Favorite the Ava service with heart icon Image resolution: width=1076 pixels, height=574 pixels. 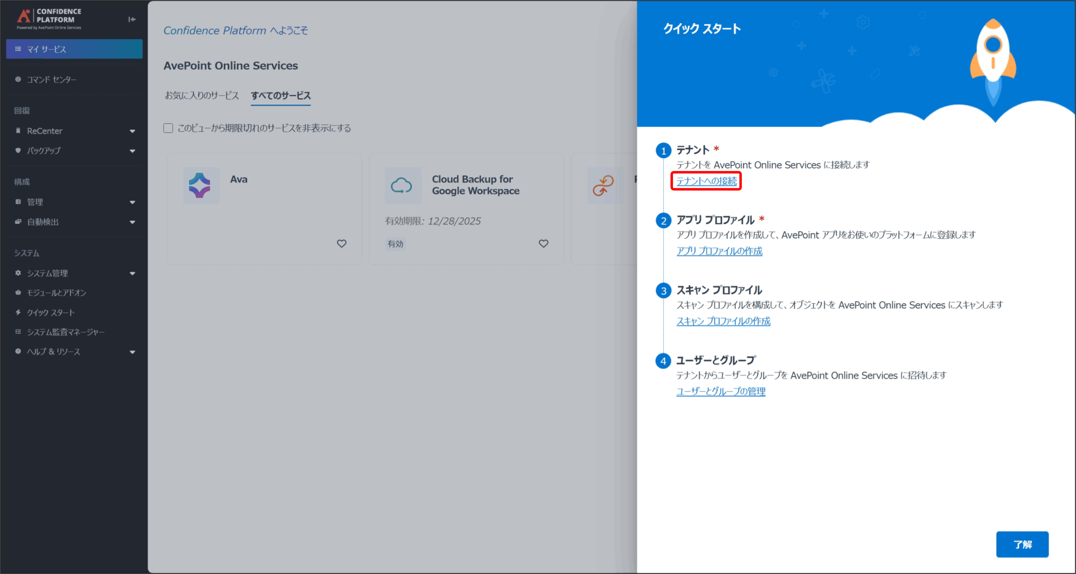click(x=342, y=244)
